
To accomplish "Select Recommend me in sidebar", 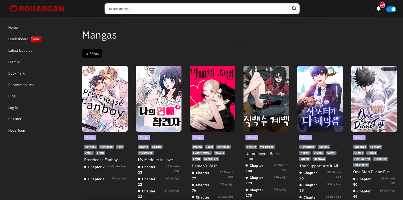I will pyautogui.click(x=21, y=85).
